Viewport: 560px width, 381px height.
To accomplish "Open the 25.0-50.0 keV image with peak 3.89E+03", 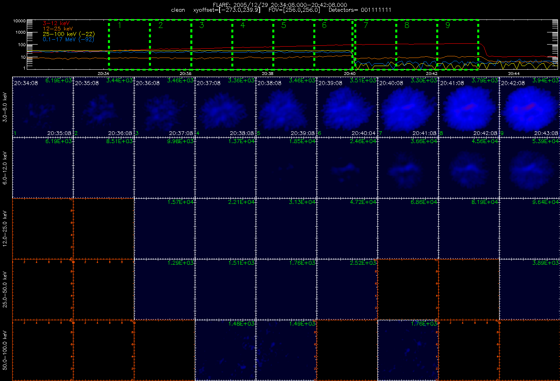I will [529, 289].
